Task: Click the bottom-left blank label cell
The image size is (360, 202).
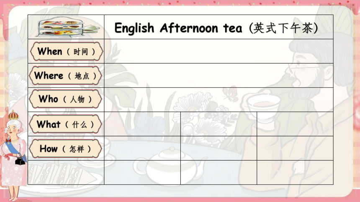Action: click(66, 172)
